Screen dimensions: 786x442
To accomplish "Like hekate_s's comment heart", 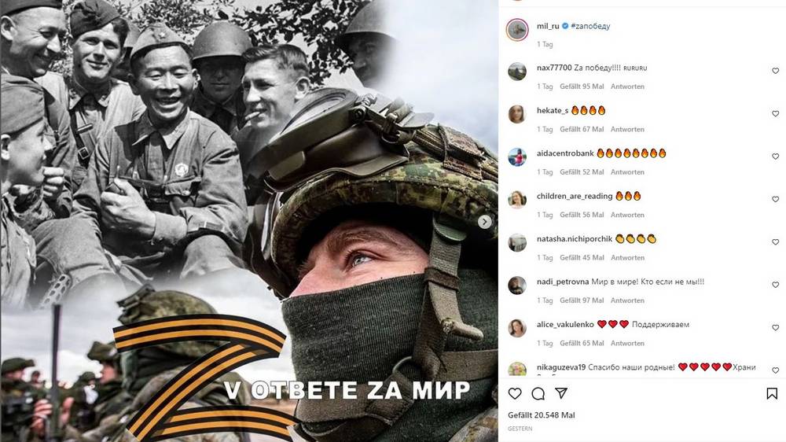I will [776, 114].
